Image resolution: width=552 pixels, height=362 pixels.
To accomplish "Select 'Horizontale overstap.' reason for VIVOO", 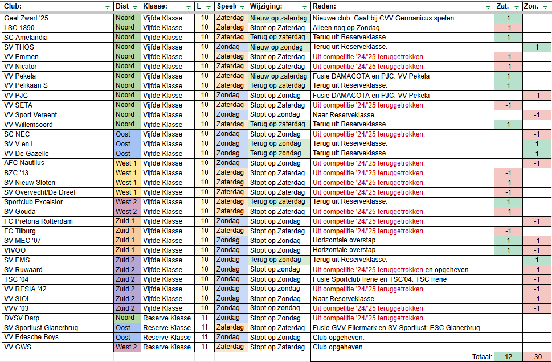I will 402,250.
